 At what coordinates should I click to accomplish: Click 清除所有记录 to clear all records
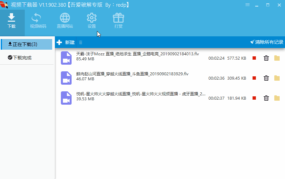[x=267, y=42]
